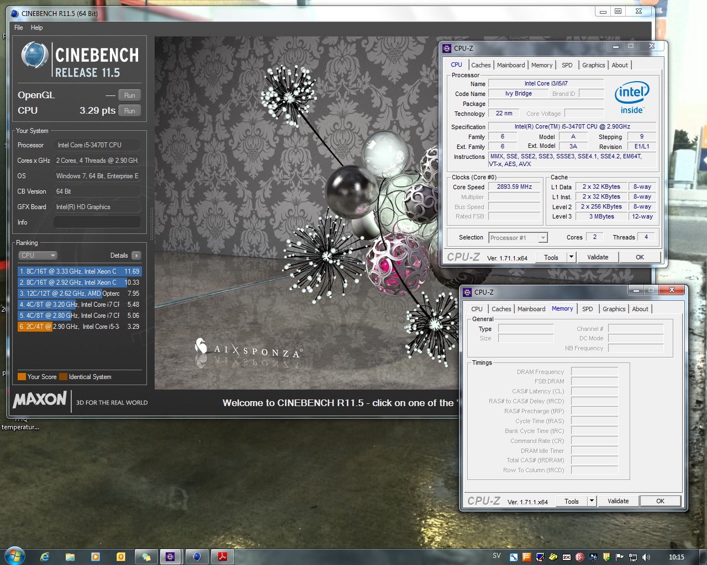
Task: Open the Processor #1 selection dropdown
Action: pos(518,238)
